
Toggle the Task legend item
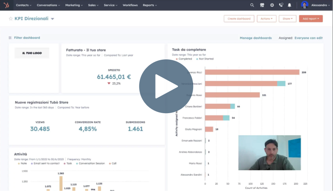(68, 163)
